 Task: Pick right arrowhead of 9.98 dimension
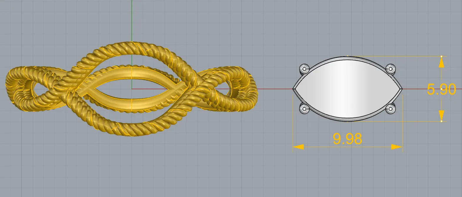pos(397,147)
